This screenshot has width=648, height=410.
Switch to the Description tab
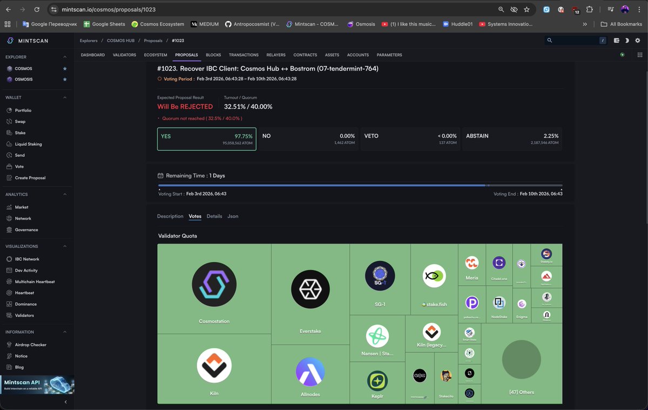(x=170, y=216)
